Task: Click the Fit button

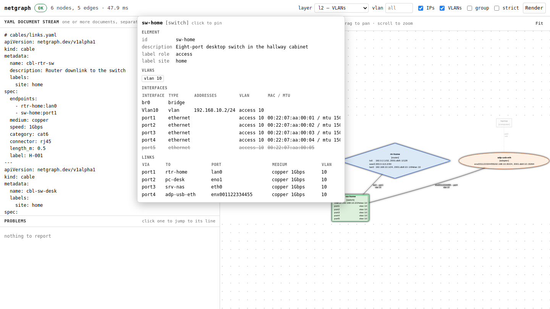Action: click(539, 23)
